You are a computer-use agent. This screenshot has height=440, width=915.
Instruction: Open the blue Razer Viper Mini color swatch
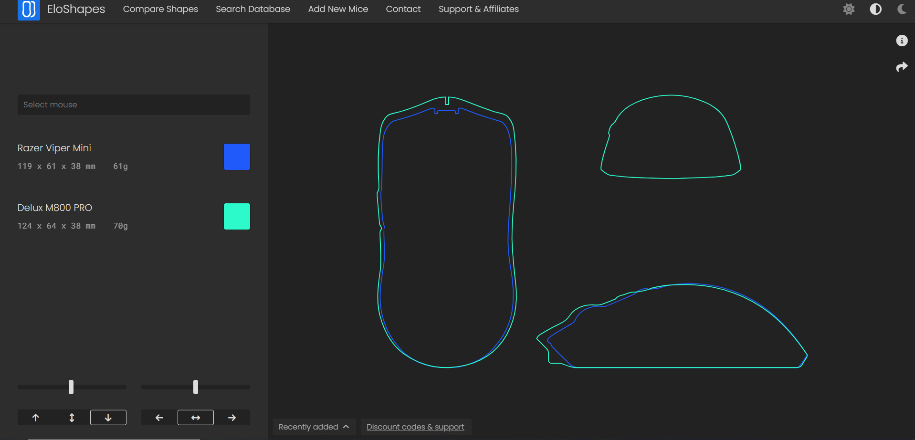(237, 157)
